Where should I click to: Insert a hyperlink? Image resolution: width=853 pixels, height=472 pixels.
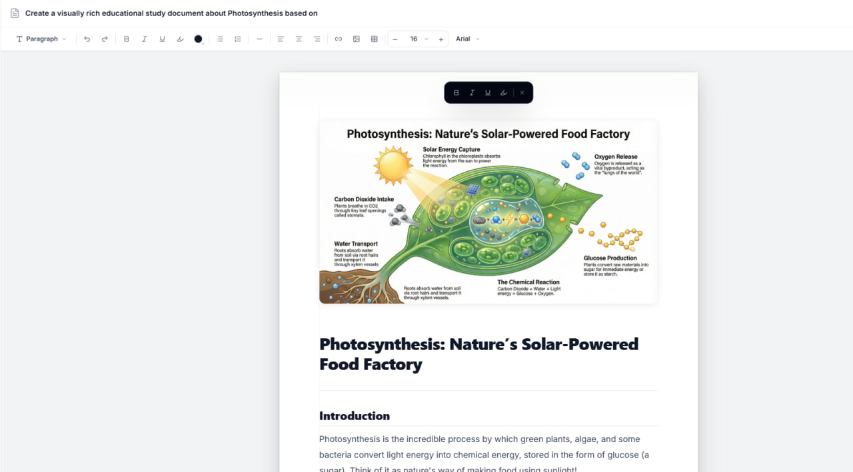coord(339,39)
